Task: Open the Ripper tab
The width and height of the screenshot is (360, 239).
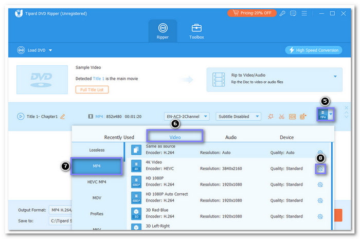Action: click(x=163, y=31)
